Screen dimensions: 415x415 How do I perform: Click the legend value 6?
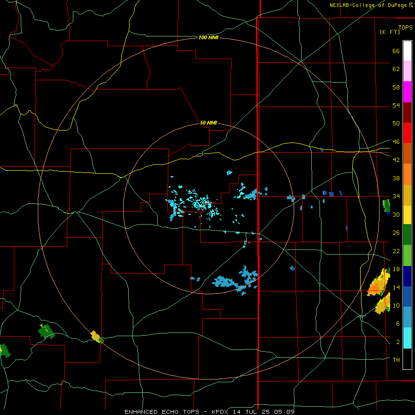click(x=398, y=323)
